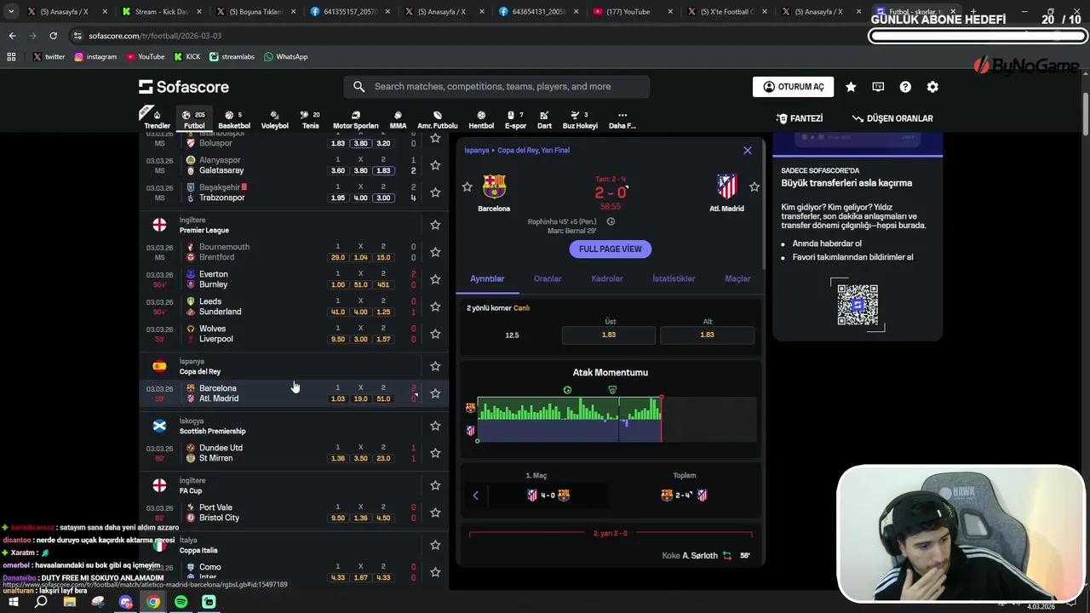Star the Premier League competition
The width and height of the screenshot is (1090, 613).
pos(435,225)
